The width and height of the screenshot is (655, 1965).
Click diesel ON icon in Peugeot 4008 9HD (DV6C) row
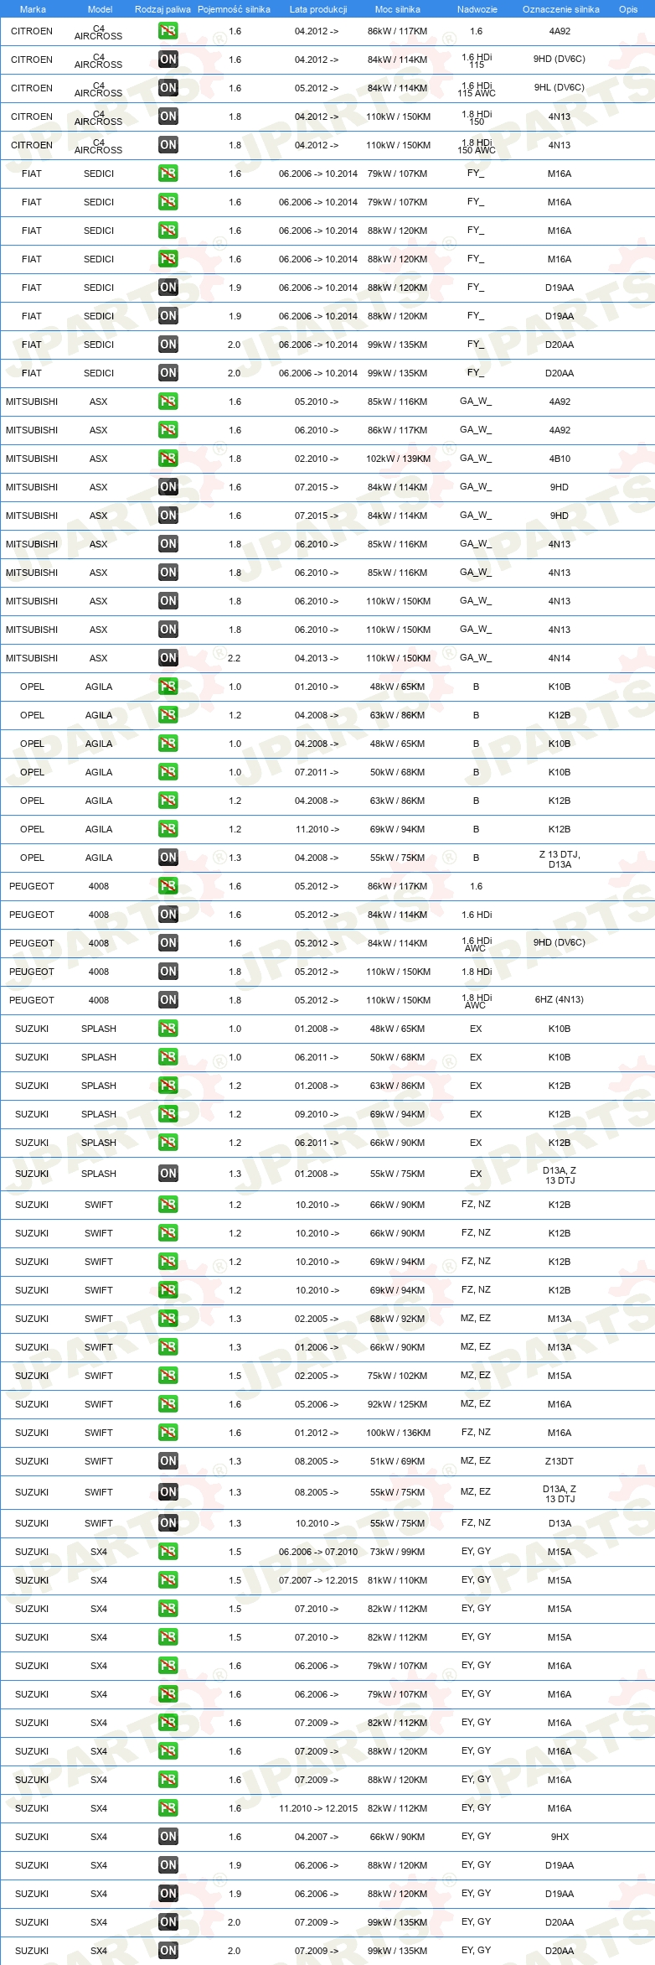[x=168, y=943]
